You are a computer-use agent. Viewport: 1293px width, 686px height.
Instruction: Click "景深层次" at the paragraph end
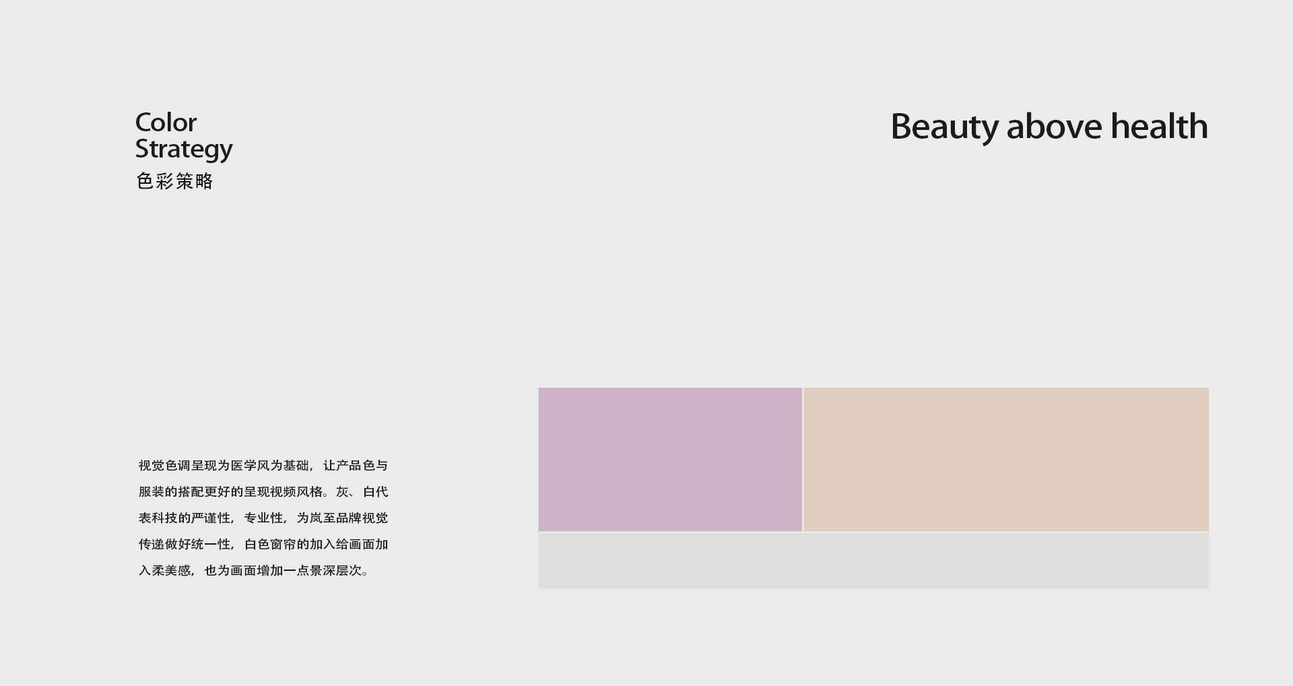(x=335, y=571)
